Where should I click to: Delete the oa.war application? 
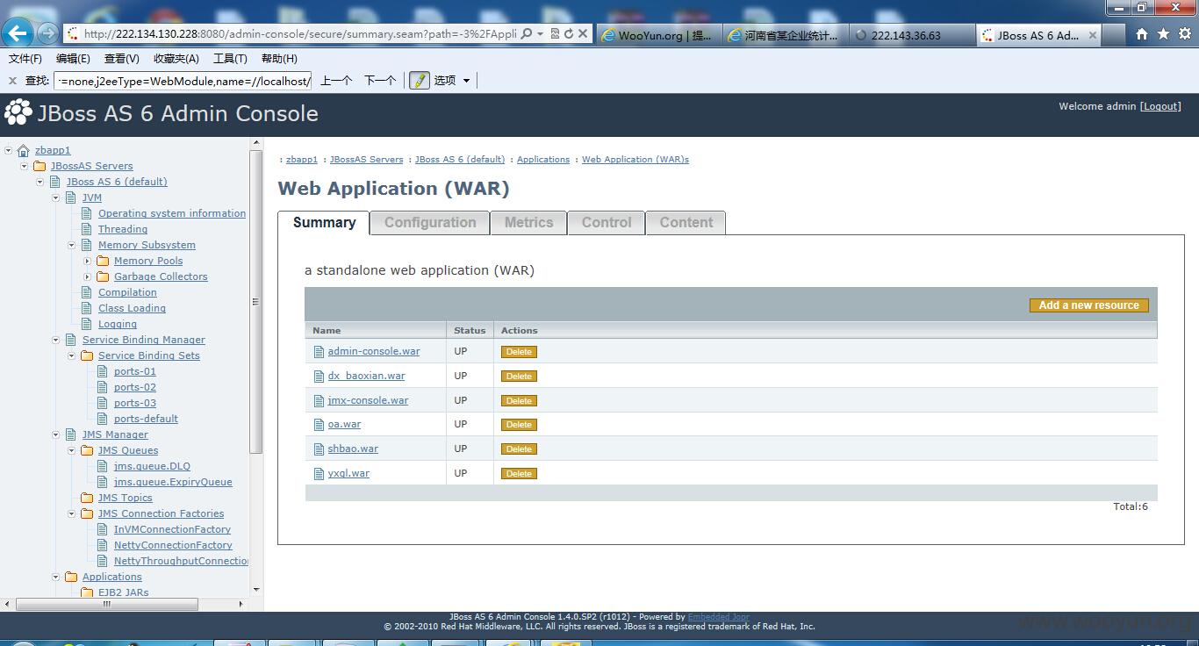coord(519,425)
